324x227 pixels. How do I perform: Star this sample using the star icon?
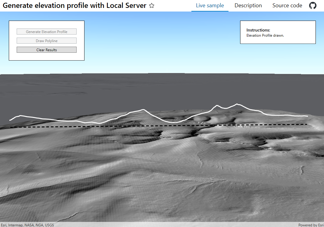click(x=151, y=5)
